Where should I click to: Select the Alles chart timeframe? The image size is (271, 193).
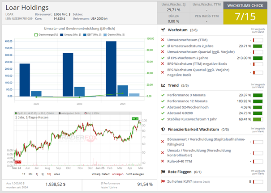point(57,174)
